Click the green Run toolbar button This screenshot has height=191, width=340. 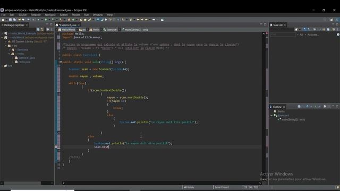click(46, 20)
